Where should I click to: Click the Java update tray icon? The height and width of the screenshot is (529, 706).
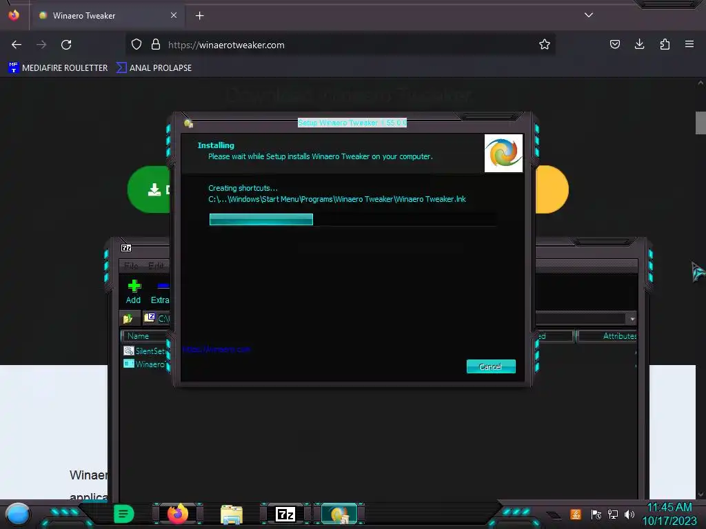pos(576,514)
